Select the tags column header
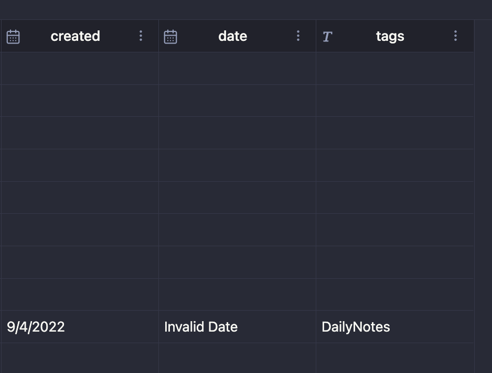The height and width of the screenshot is (373, 492). [390, 36]
